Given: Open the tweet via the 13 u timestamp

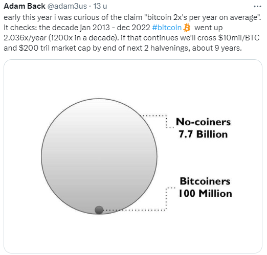Looking at the screenshot, I should pyautogui.click(x=100, y=6).
